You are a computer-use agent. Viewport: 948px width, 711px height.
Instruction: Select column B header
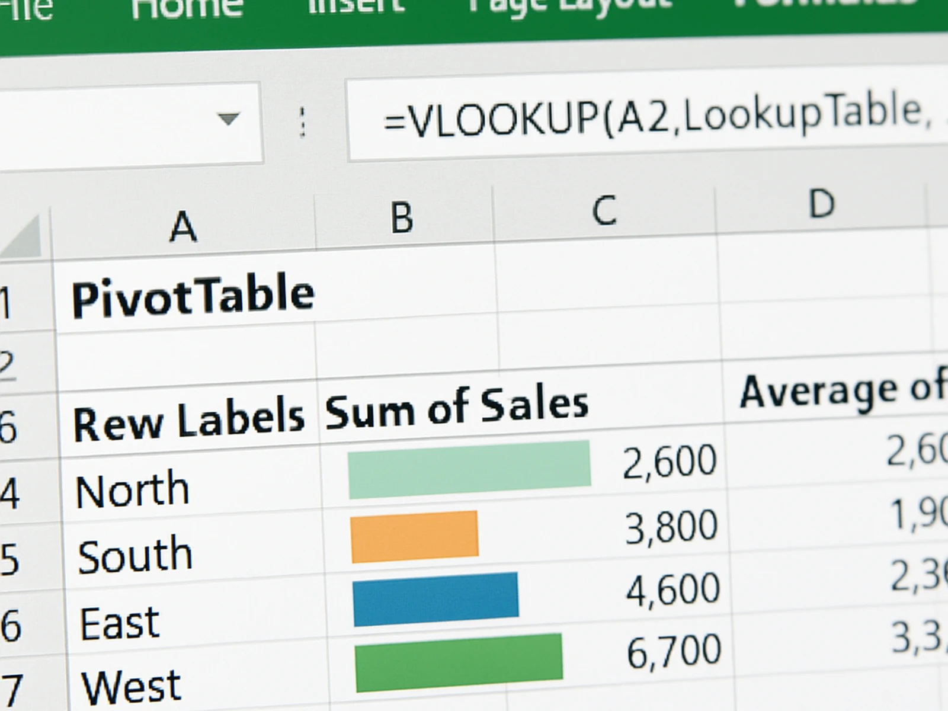(x=403, y=216)
